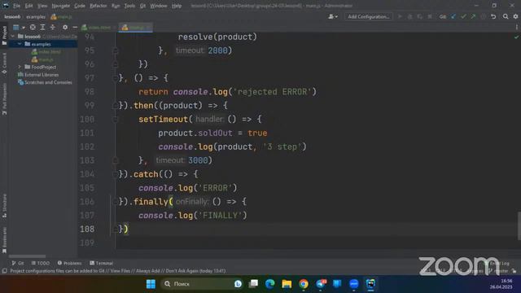Open the Project view selector dropdown
Viewport: 521px width, 293px height.
tap(19, 27)
